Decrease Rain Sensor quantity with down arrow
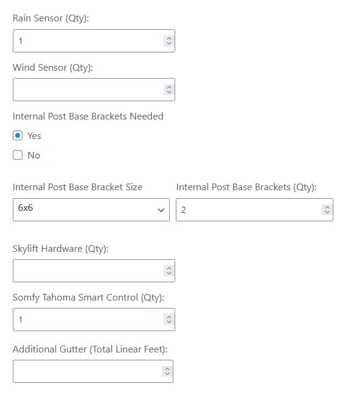 (x=169, y=43)
